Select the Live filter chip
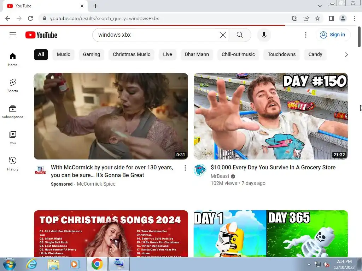362x271 pixels. pyautogui.click(x=167, y=55)
